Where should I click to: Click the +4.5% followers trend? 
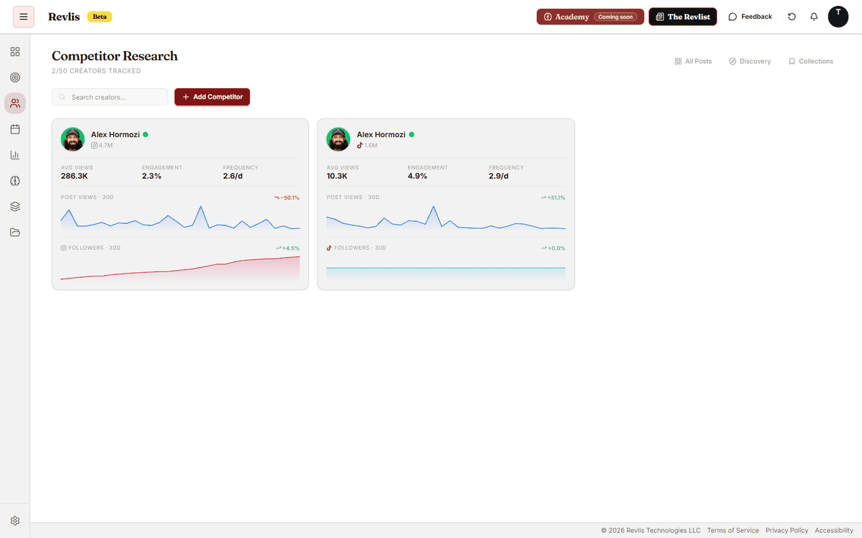pos(288,248)
